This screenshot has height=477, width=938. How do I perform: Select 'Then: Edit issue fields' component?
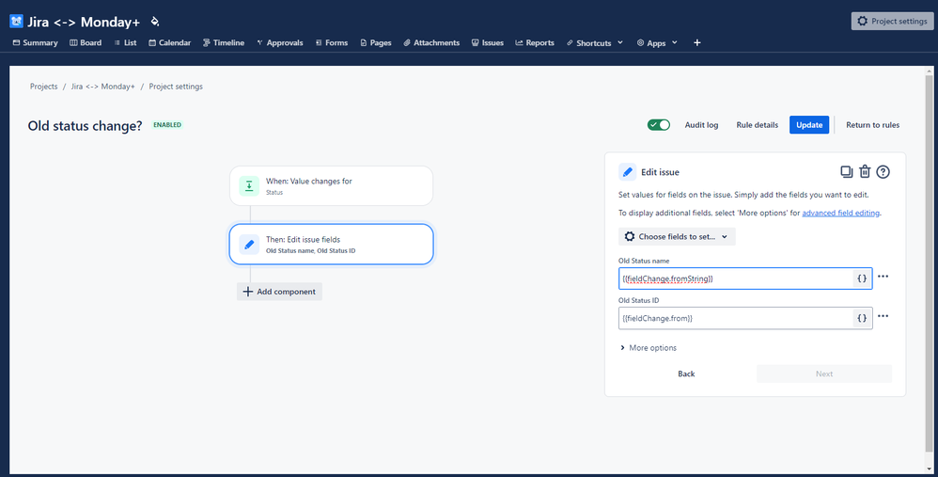(x=331, y=244)
